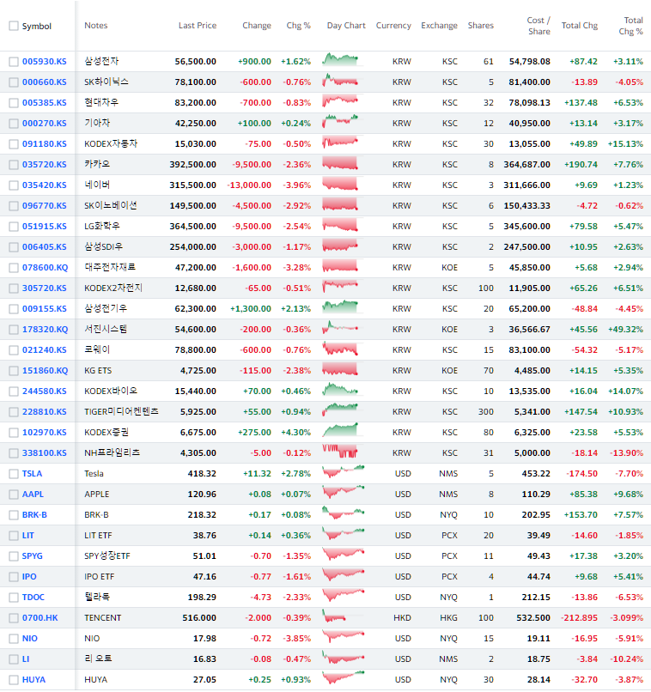The height and width of the screenshot is (692, 651).
Task: Open the IPO ticker link
Action: (x=29, y=576)
